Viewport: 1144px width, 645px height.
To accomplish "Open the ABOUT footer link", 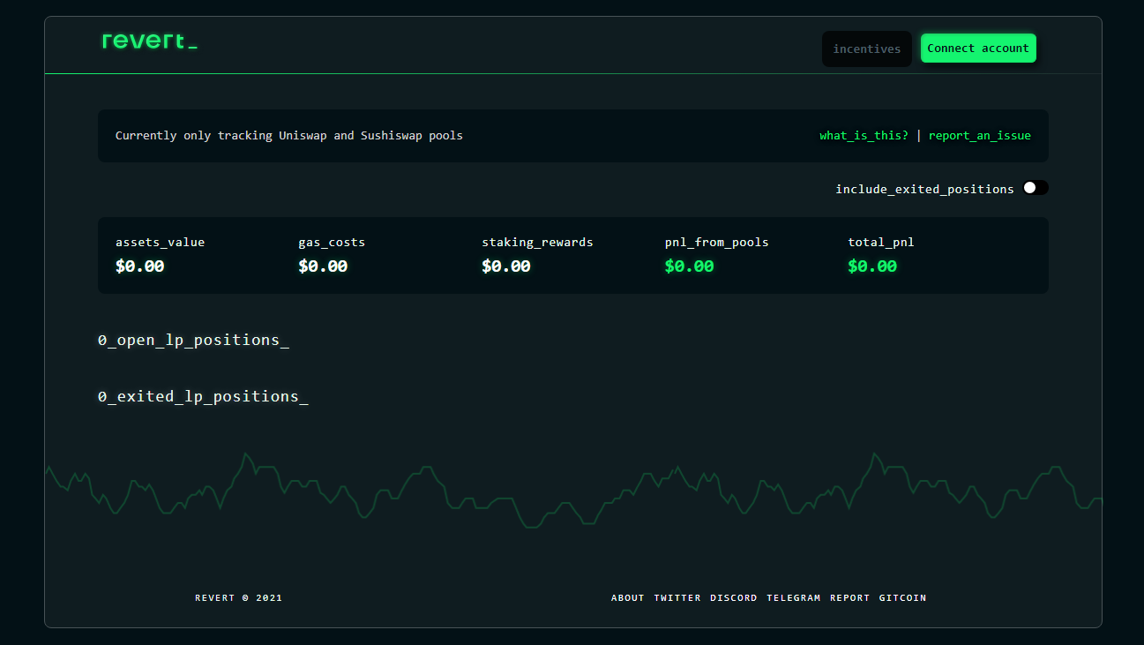I will (x=628, y=598).
